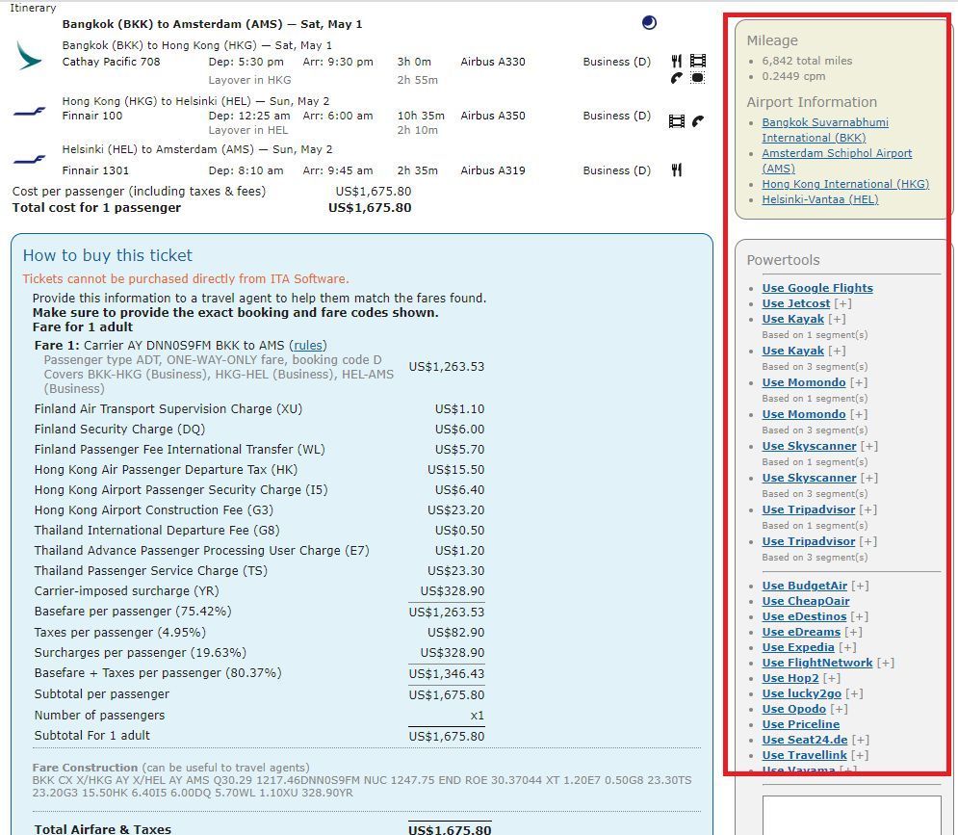Viewport: 958px width, 835px height.
Task: Click Use Seat24.de link
Action: click(x=805, y=741)
